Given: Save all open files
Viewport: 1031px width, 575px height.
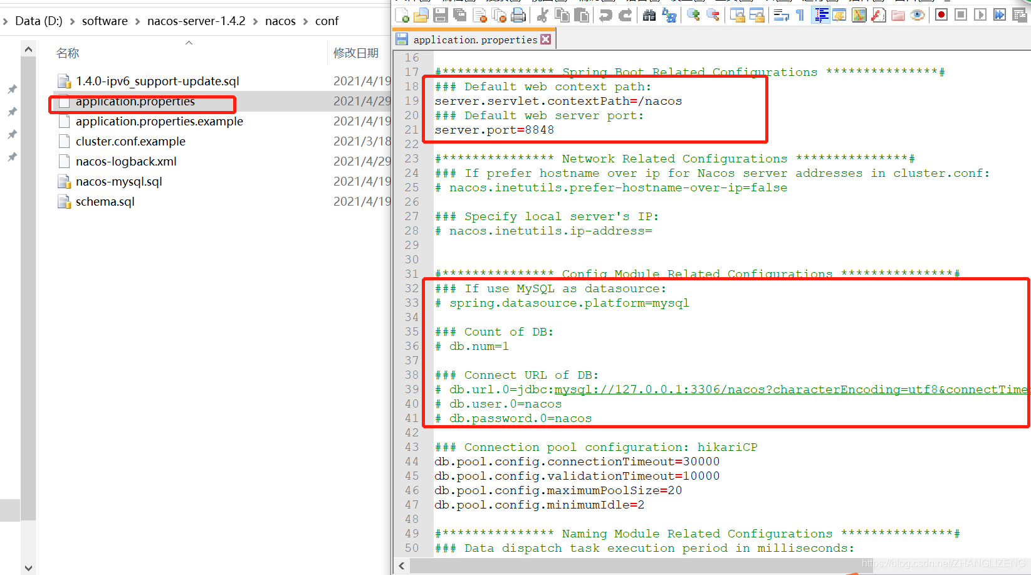Looking at the screenshot, I should tap(460, 15).
